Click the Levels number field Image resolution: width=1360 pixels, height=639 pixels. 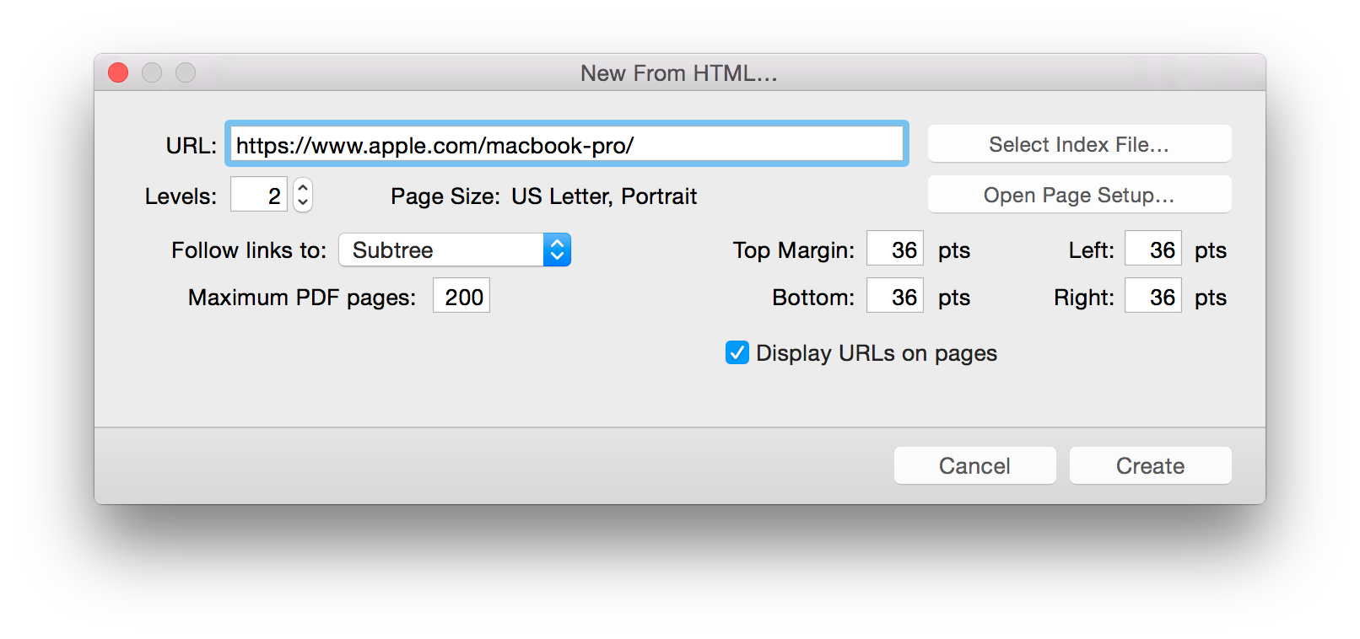(x=259, y=196)
